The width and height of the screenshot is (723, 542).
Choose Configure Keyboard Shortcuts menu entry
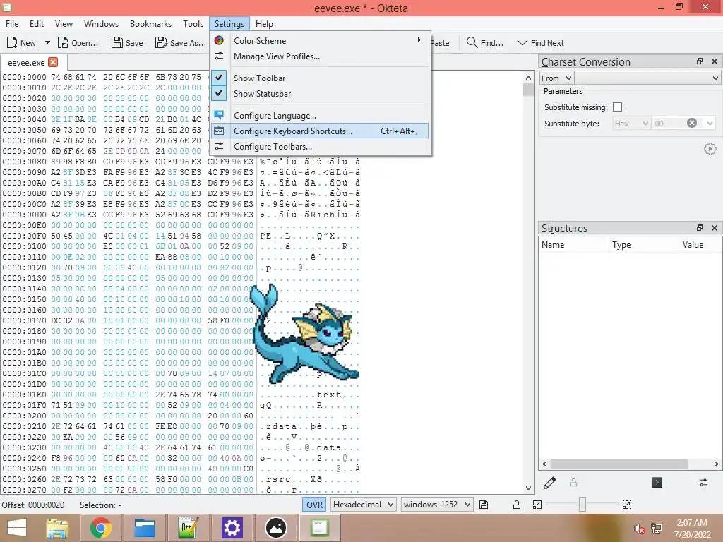[320, 131]
